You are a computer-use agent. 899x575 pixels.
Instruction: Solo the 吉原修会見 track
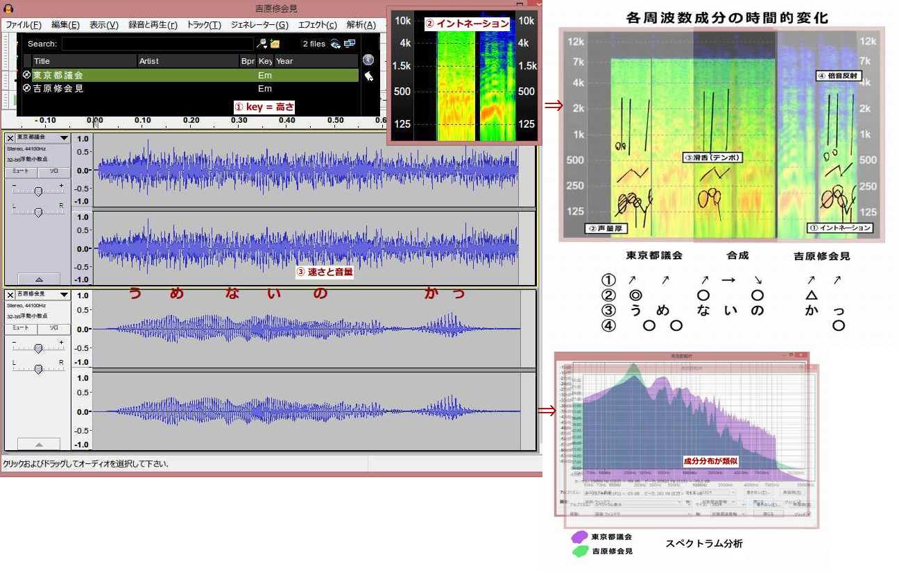point(53,328)
